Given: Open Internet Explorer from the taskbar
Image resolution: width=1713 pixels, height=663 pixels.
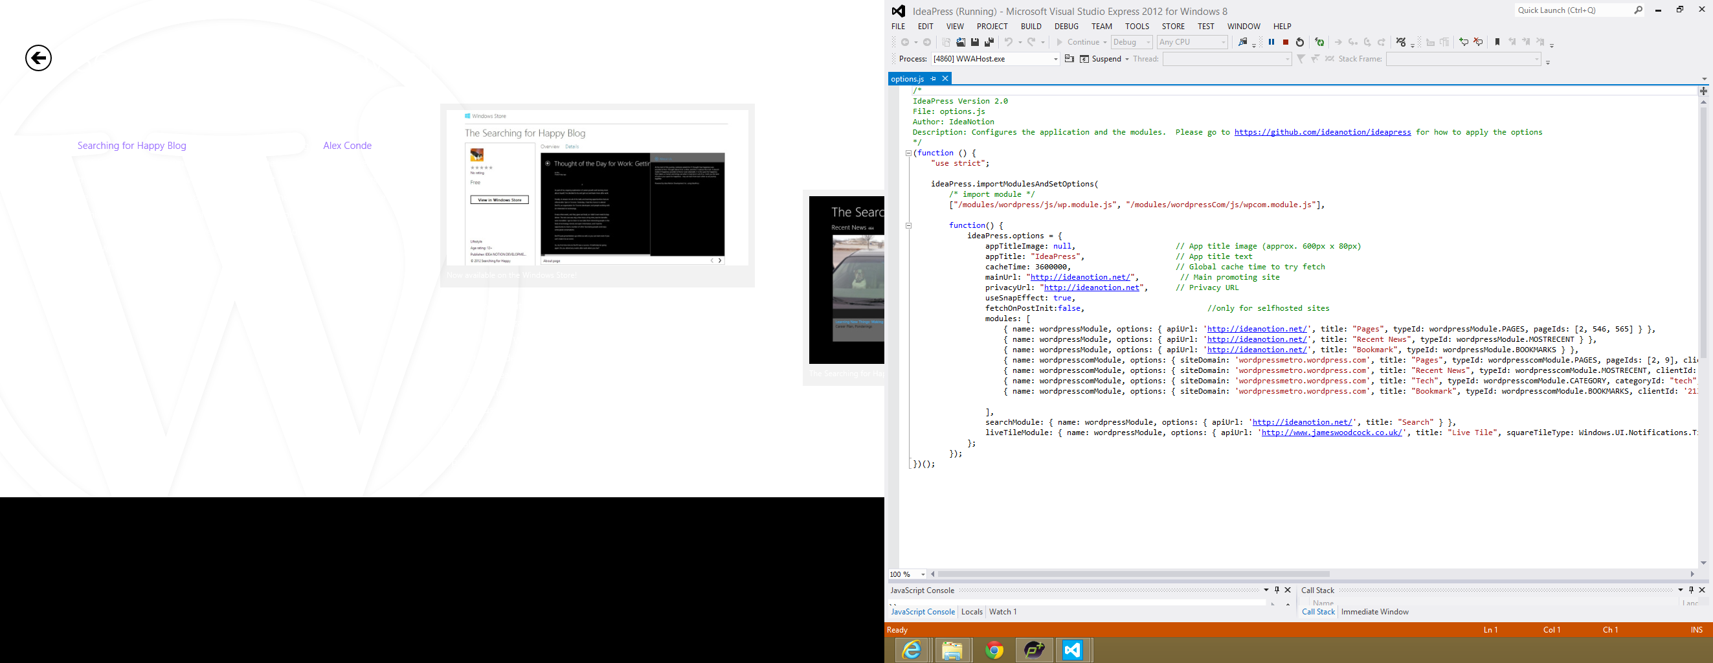Looking at the screenshot, I should point(912,649).
